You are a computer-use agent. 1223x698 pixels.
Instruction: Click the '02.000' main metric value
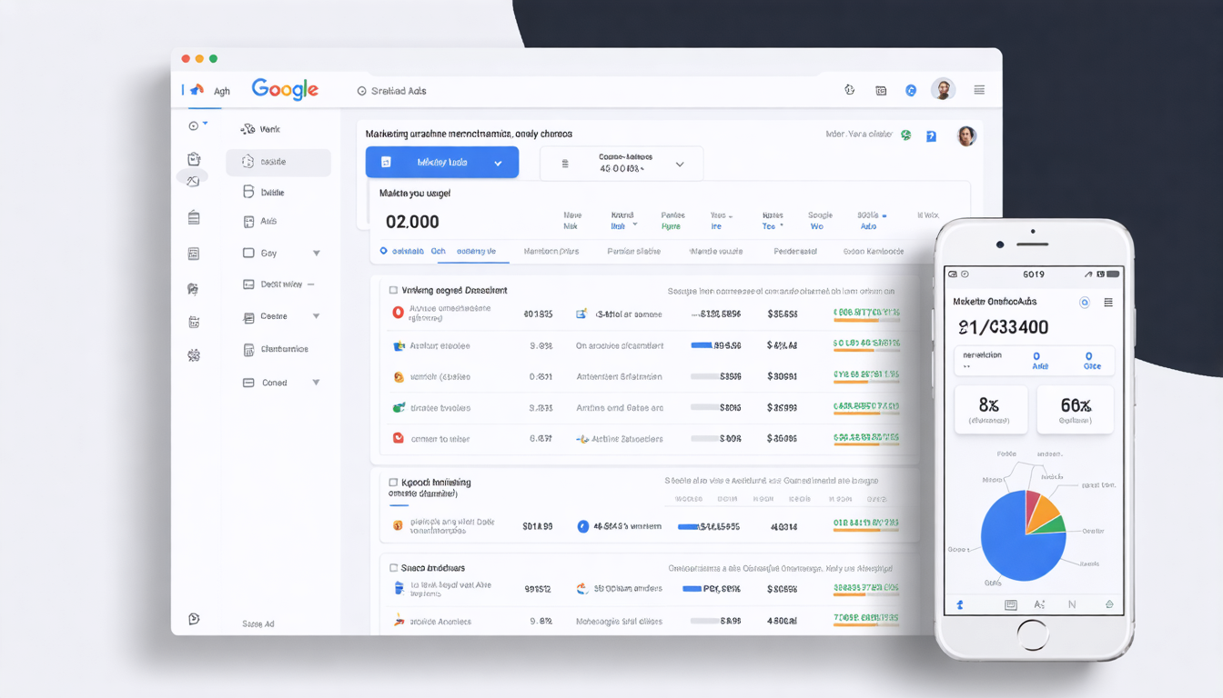pos(412,222)
